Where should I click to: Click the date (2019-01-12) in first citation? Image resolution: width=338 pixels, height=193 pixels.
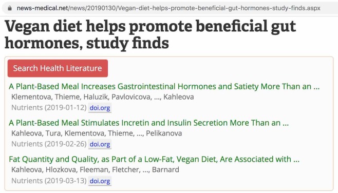click(x=66, y=107)
